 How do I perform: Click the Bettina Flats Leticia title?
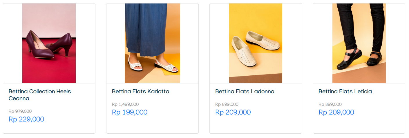[x=345, y=92]
